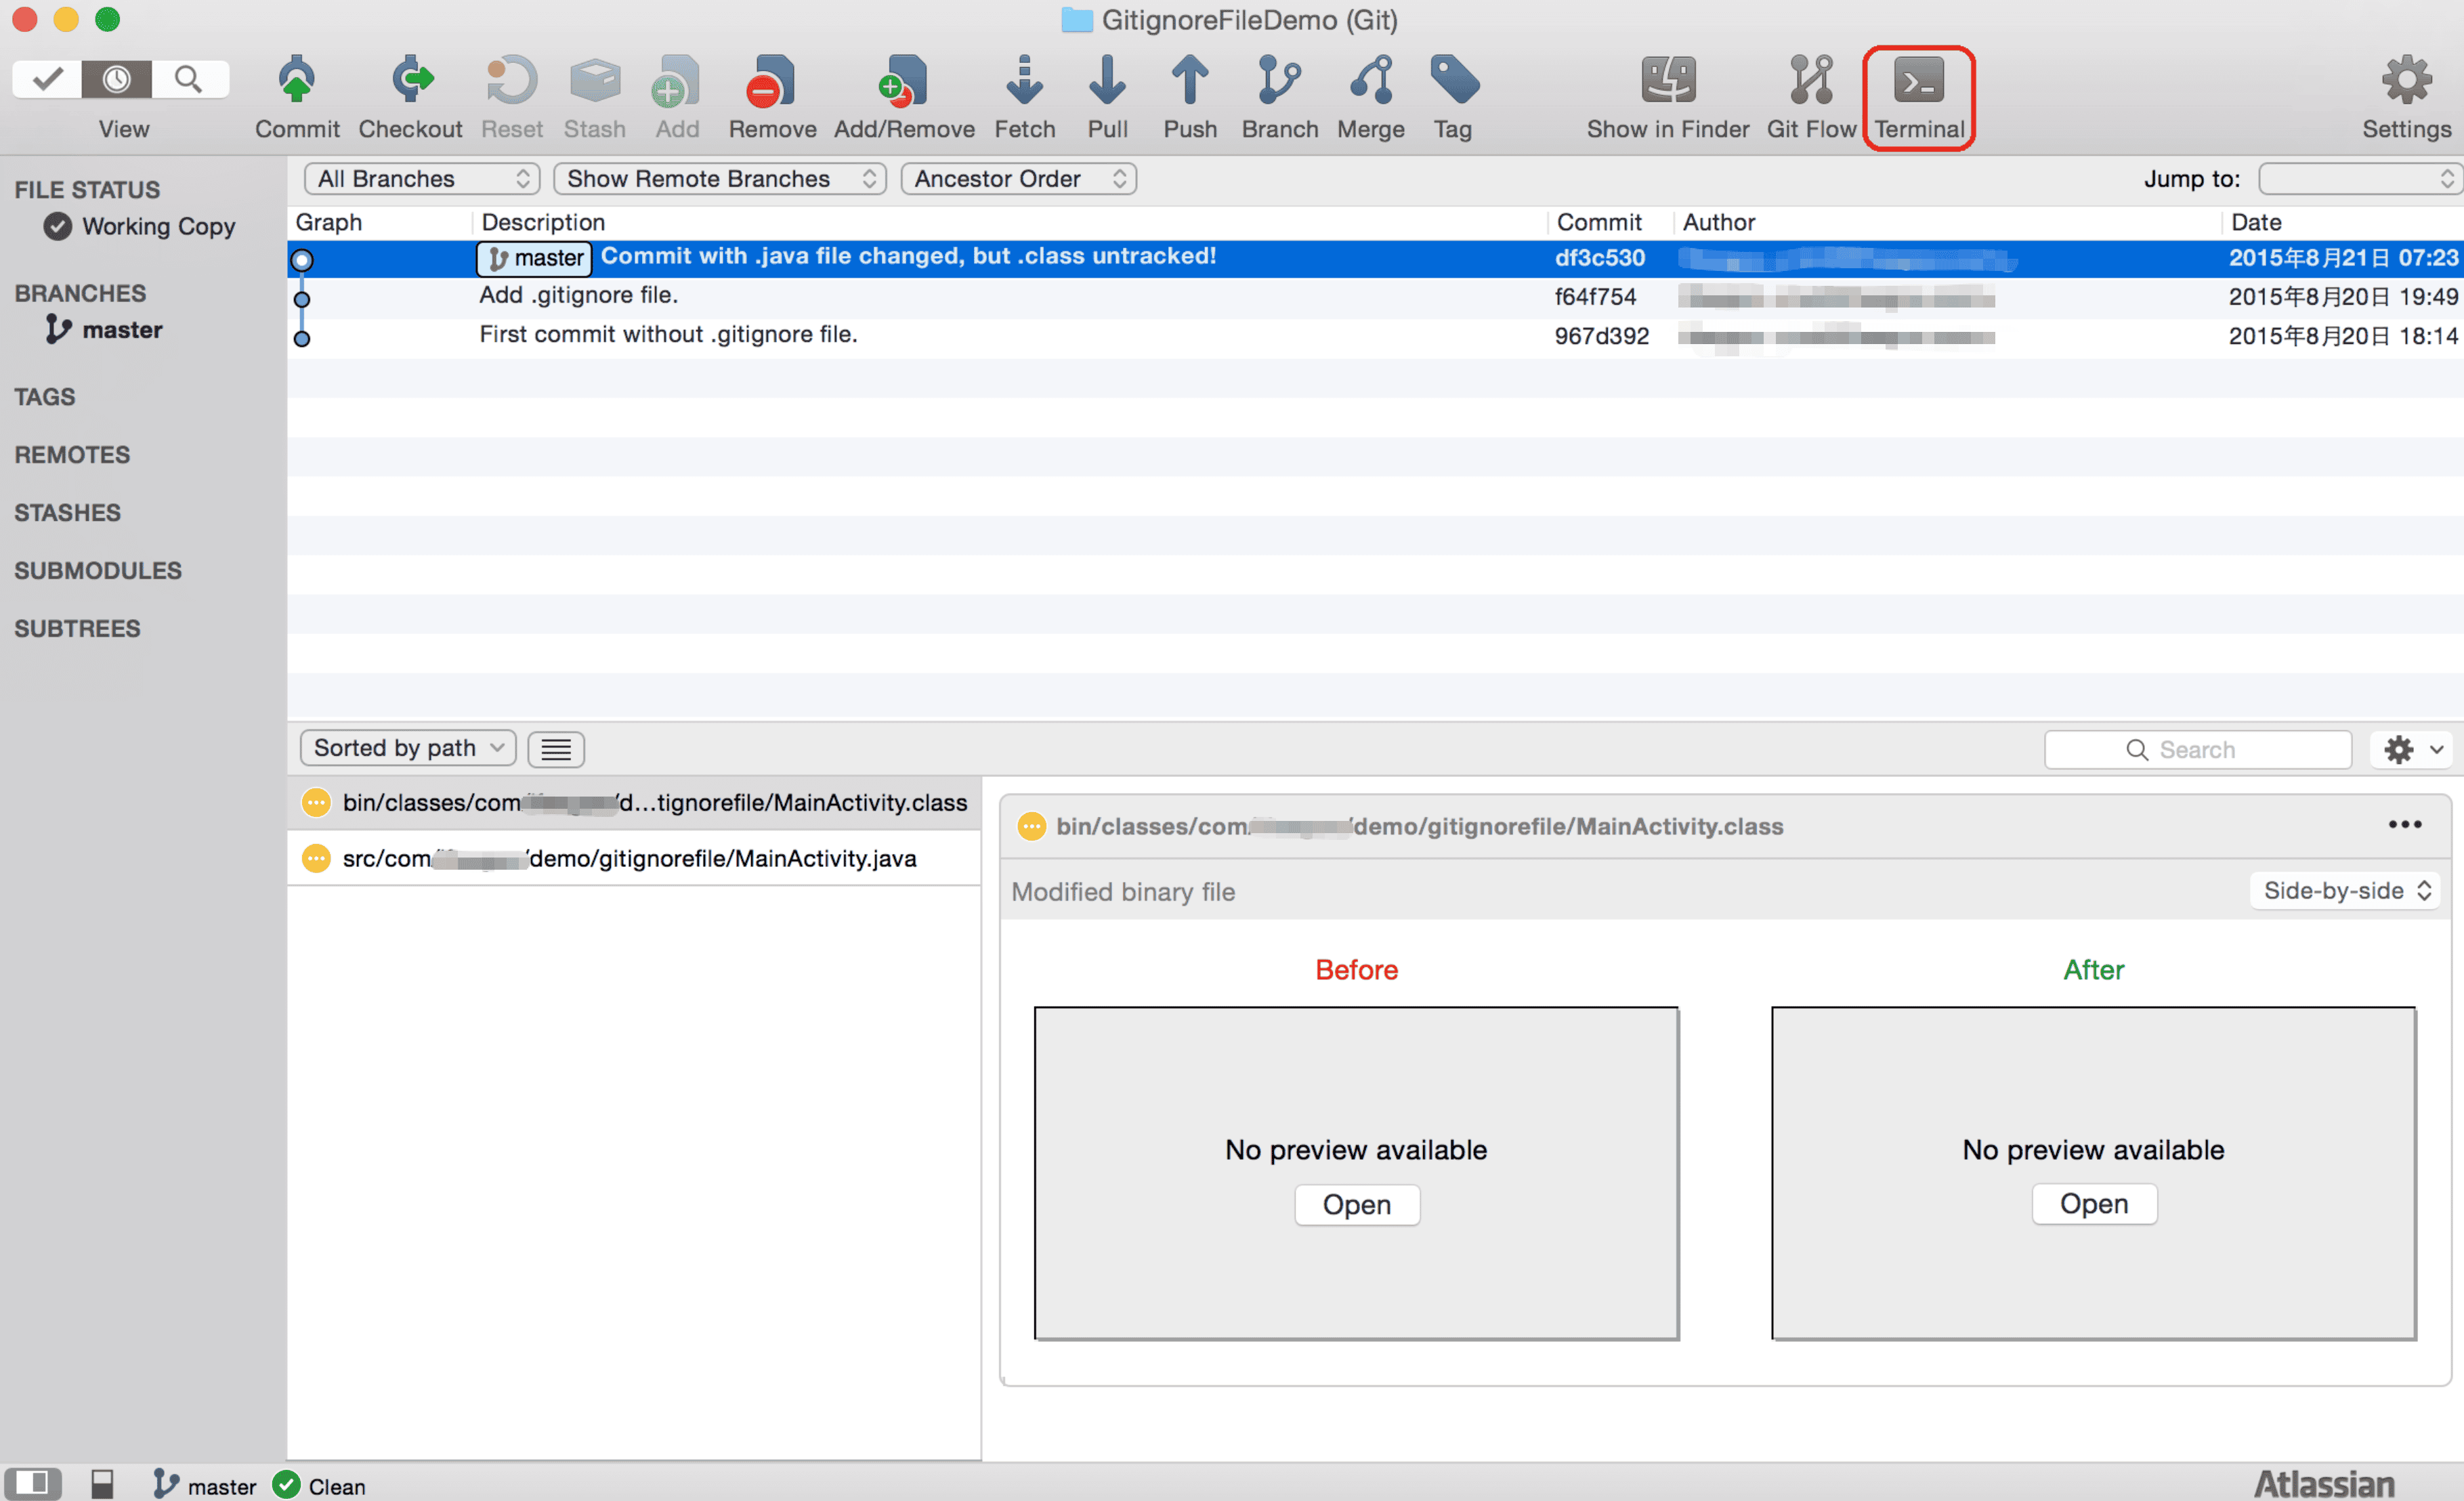
Task: Click the Add/Remove toolbar icon
Action: click(x=904, y=80)
